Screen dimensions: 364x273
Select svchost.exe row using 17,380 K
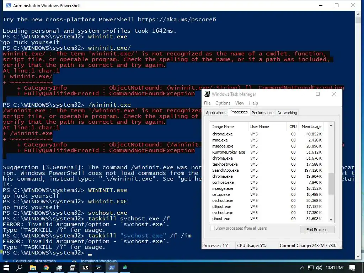(269, 213)
